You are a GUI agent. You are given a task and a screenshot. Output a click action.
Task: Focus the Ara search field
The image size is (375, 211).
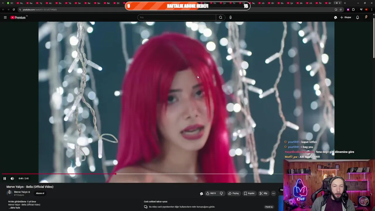point(177,18)
